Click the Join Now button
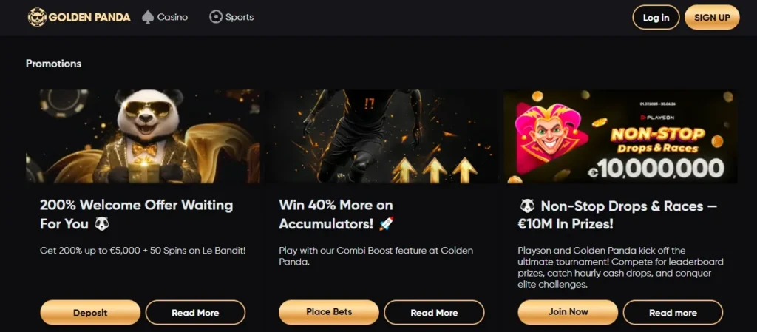Viewport: 757px width, 332px height. 568,312
